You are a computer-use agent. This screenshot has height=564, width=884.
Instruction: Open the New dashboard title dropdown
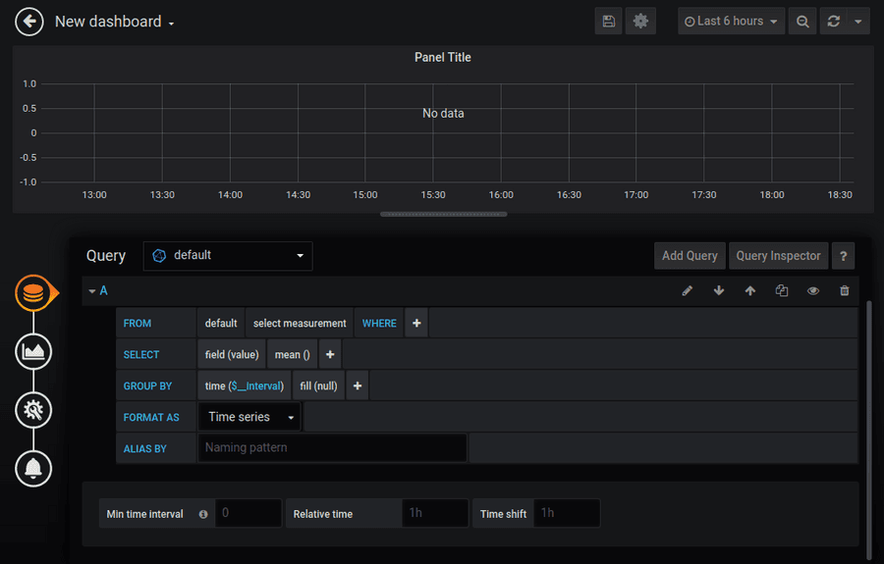click(115, 22)
